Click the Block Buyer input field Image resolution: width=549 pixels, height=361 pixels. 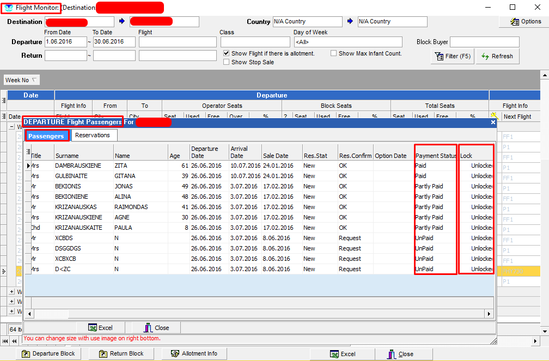(484, 42)
